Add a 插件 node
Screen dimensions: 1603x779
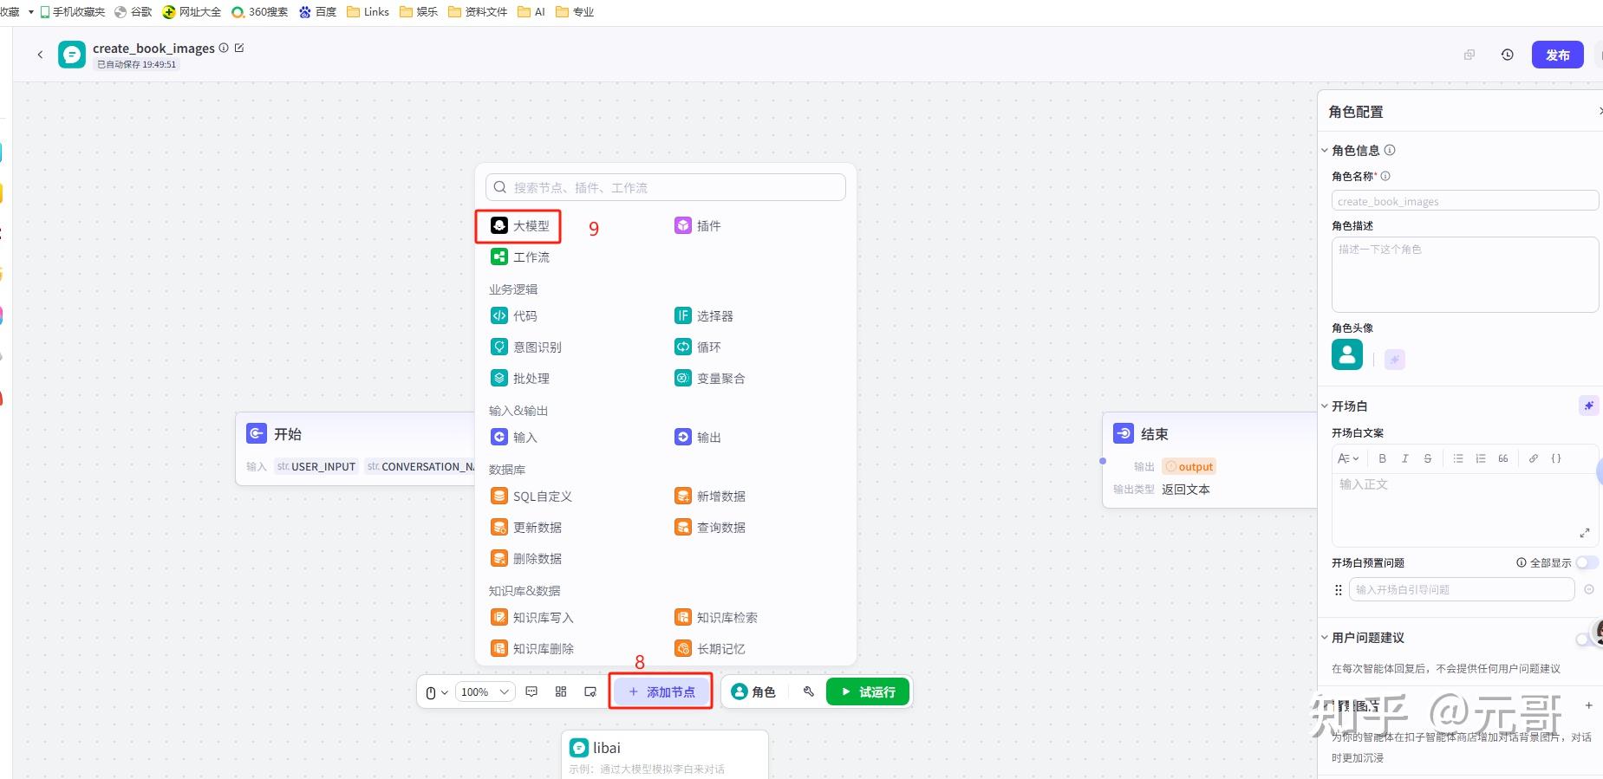(x=698, y=226)
